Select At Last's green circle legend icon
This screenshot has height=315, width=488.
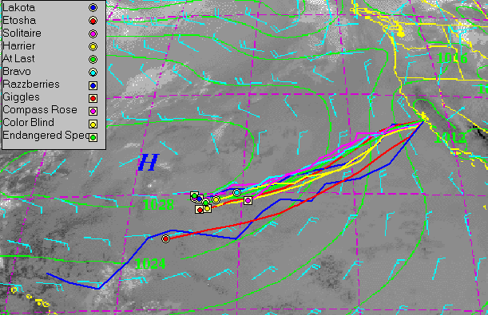[93, 59]
